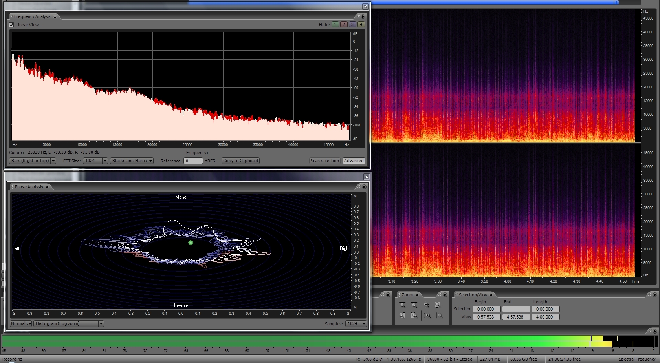
Task: Click Zoom In Horizontally icon in Zoom panel
Action: pyautogui.click(x=402, y=305)
